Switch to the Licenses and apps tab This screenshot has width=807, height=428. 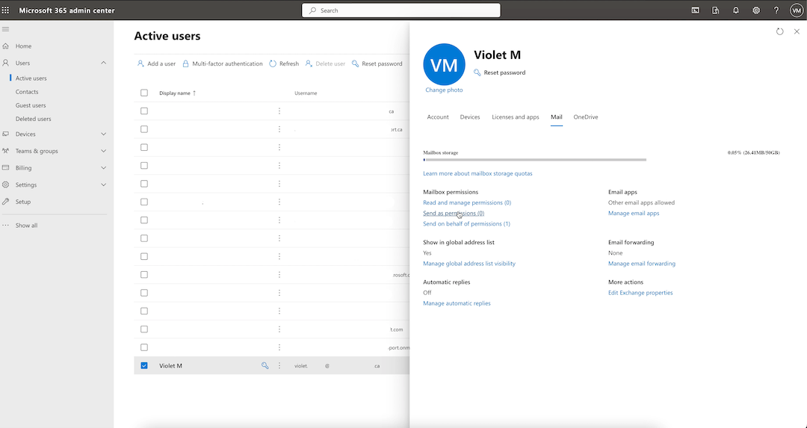pyautogui.click(x=515, y=117)
